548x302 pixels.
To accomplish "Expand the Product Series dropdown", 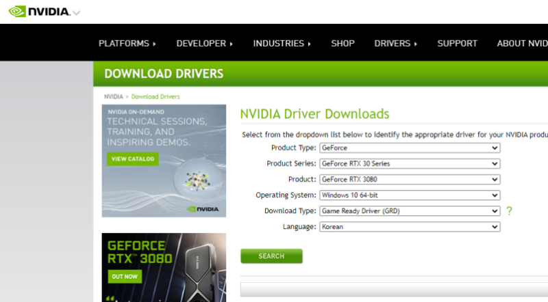I will 410,163.
